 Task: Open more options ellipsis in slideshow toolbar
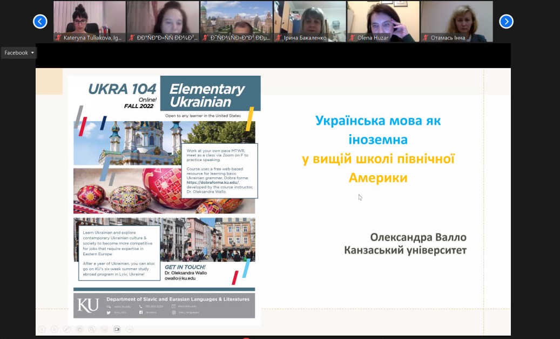130,329
